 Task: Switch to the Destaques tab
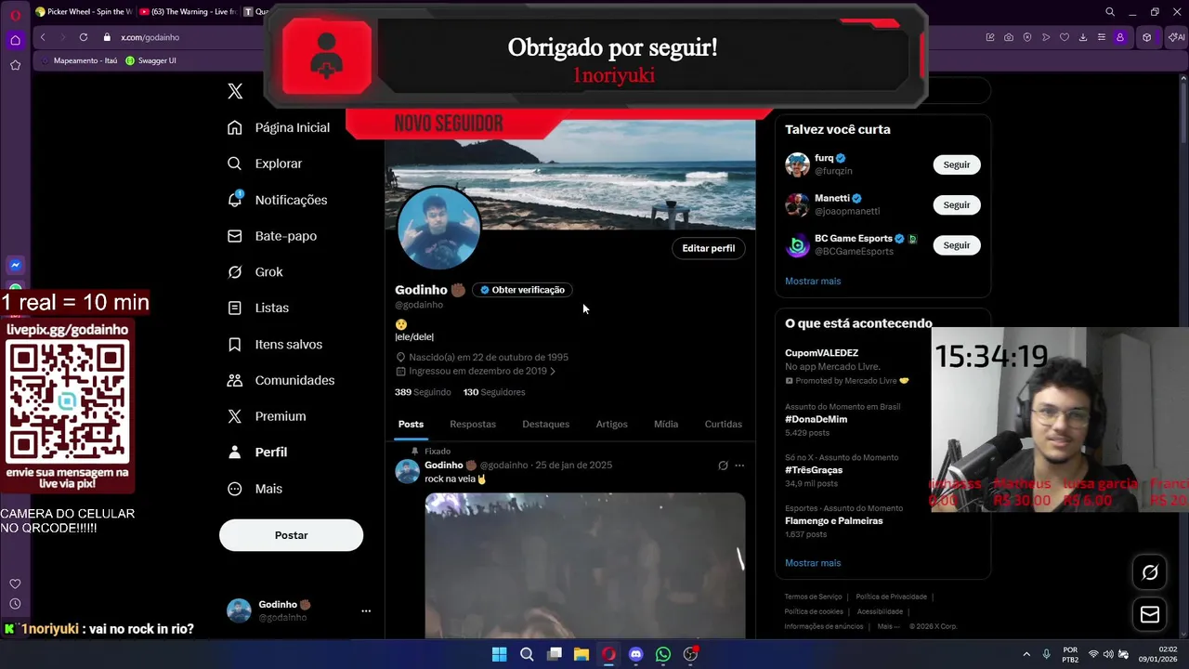point(545,424)
